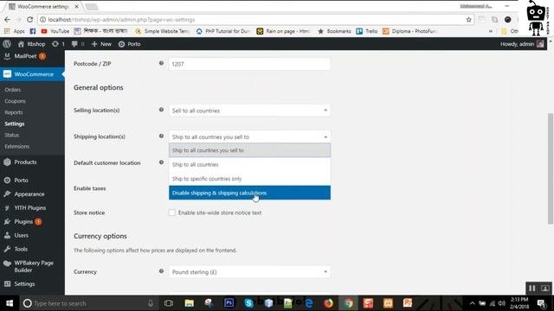Open the Trello bookmark
Screen dimensions: 554x311
coord(367,31)
